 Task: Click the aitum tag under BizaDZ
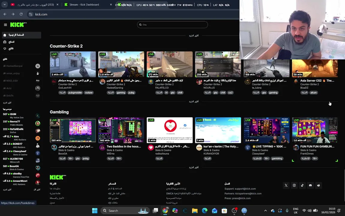(314, 93)
